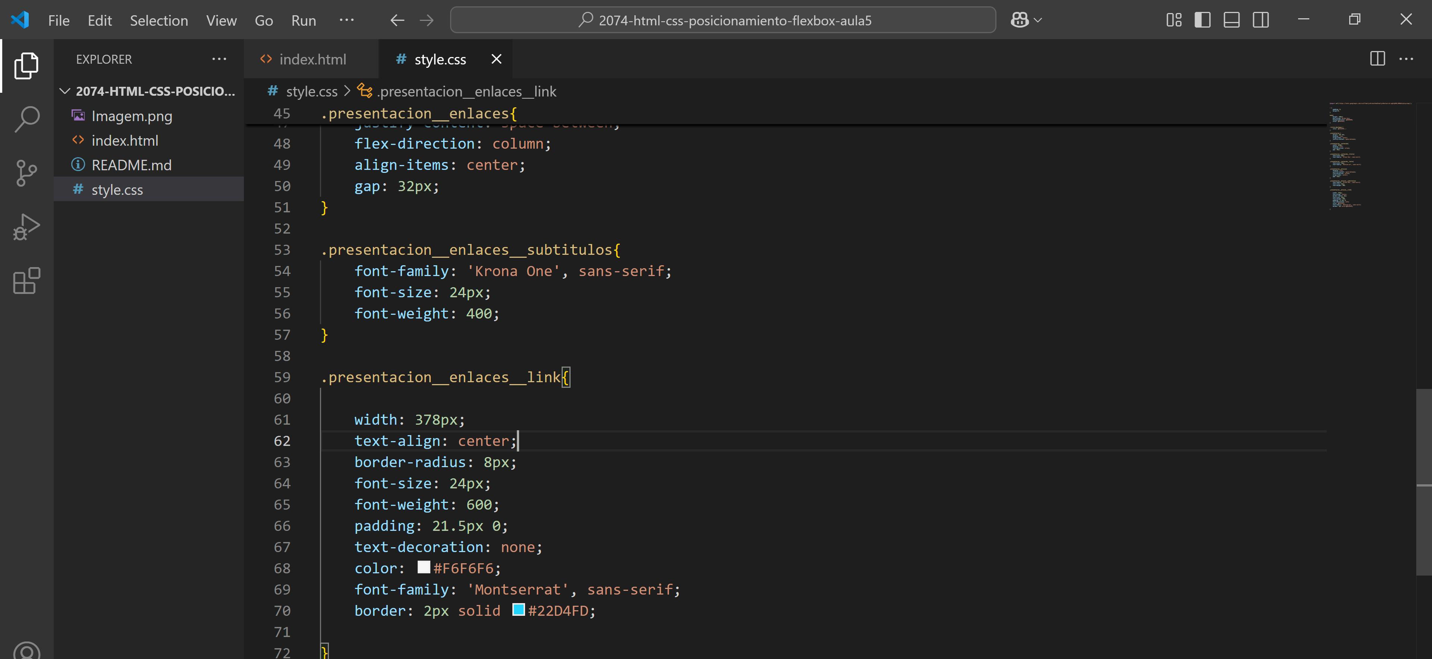Open the Run menu

point(304,20)
